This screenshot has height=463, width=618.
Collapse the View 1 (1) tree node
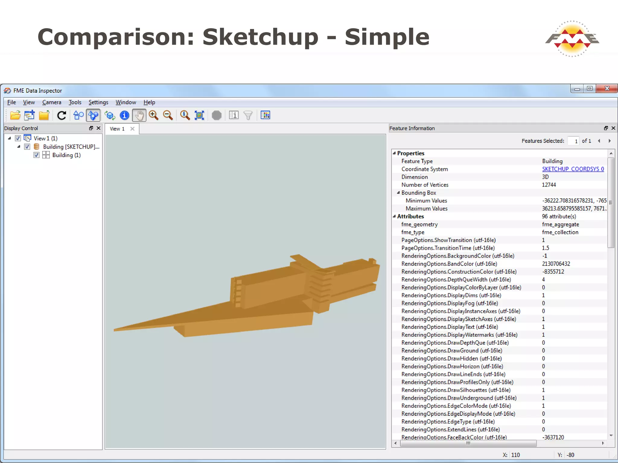9,138
